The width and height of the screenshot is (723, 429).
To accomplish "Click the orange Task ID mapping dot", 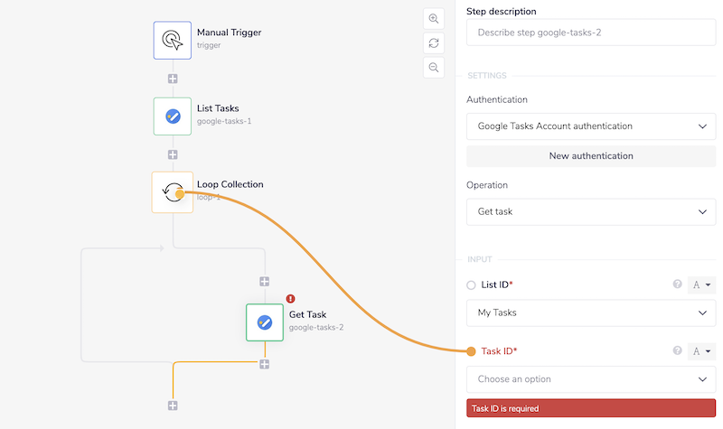I will click(x=471, y=351).
